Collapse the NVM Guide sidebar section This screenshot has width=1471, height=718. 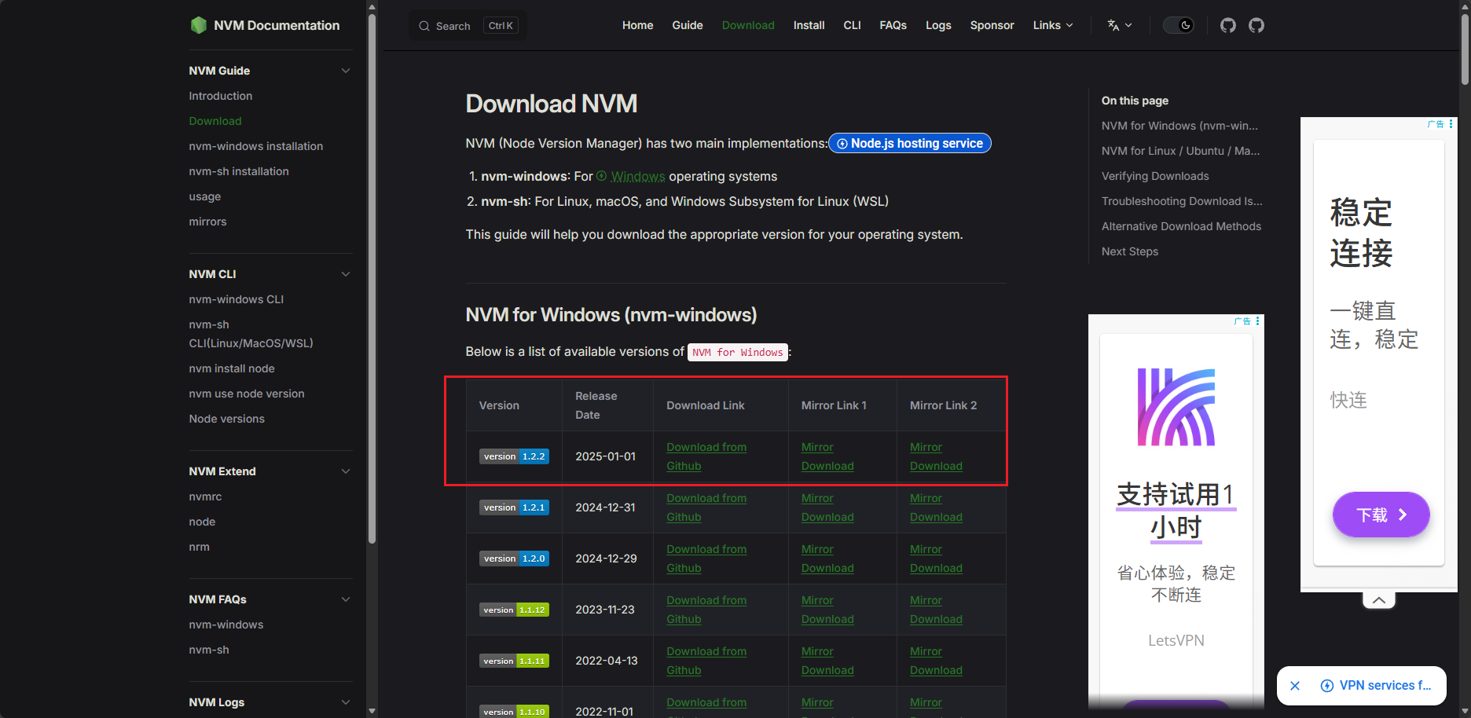(346, 71)
